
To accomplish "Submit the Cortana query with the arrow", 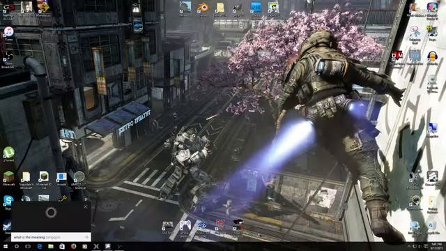I will [x=86, y=237].
